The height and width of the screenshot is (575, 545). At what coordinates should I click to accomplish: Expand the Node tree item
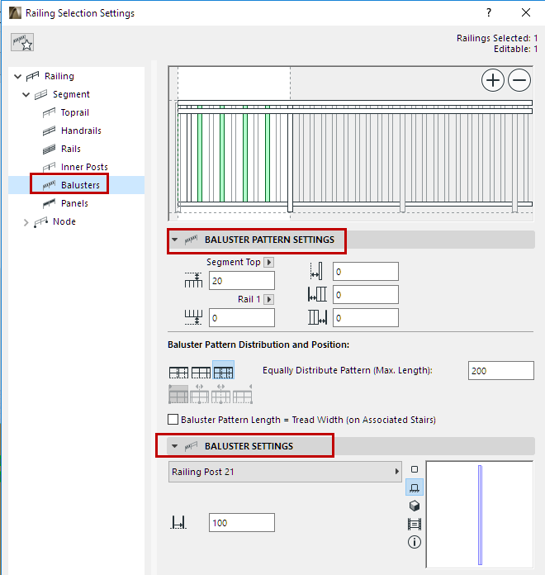click(26, 222)
